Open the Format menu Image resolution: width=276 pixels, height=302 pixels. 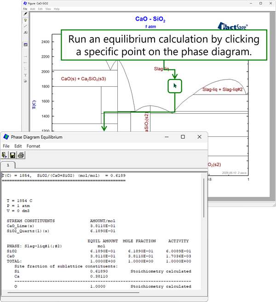tap(33, 146)
